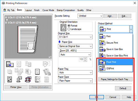This screenshot has height=101, width=138.
Task: Increase zoom percentage with the up spinner
Action: (x=85, y=59)
